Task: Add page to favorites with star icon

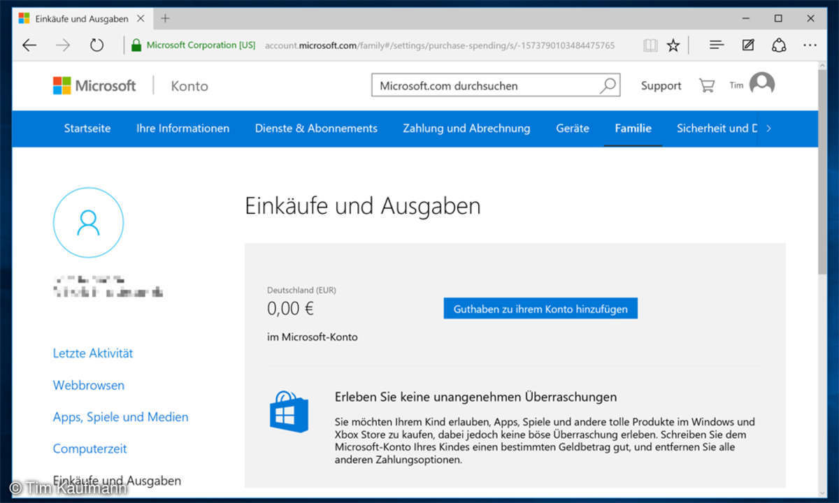Action: (673, 45)
